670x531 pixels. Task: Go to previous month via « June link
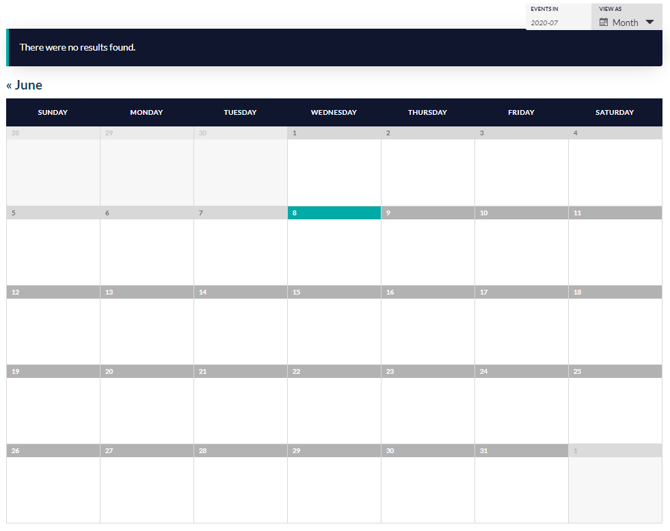pyautogui.click(x=25, y=85)
